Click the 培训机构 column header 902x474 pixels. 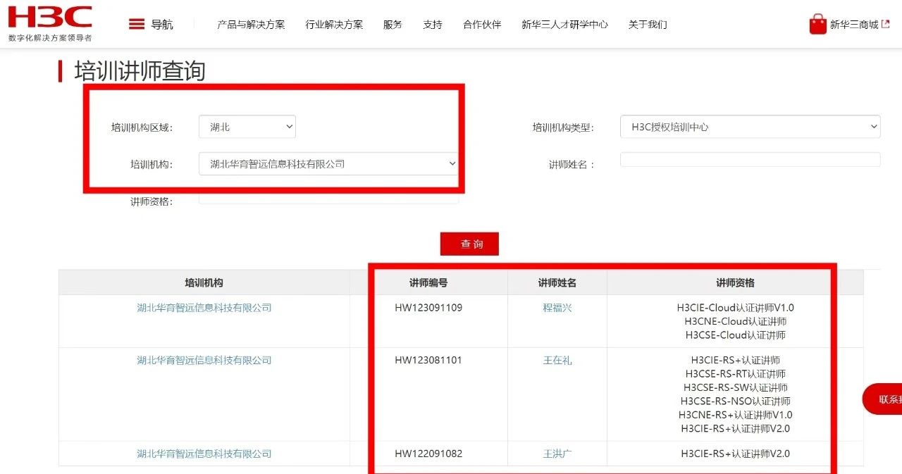tap(204, 282)
